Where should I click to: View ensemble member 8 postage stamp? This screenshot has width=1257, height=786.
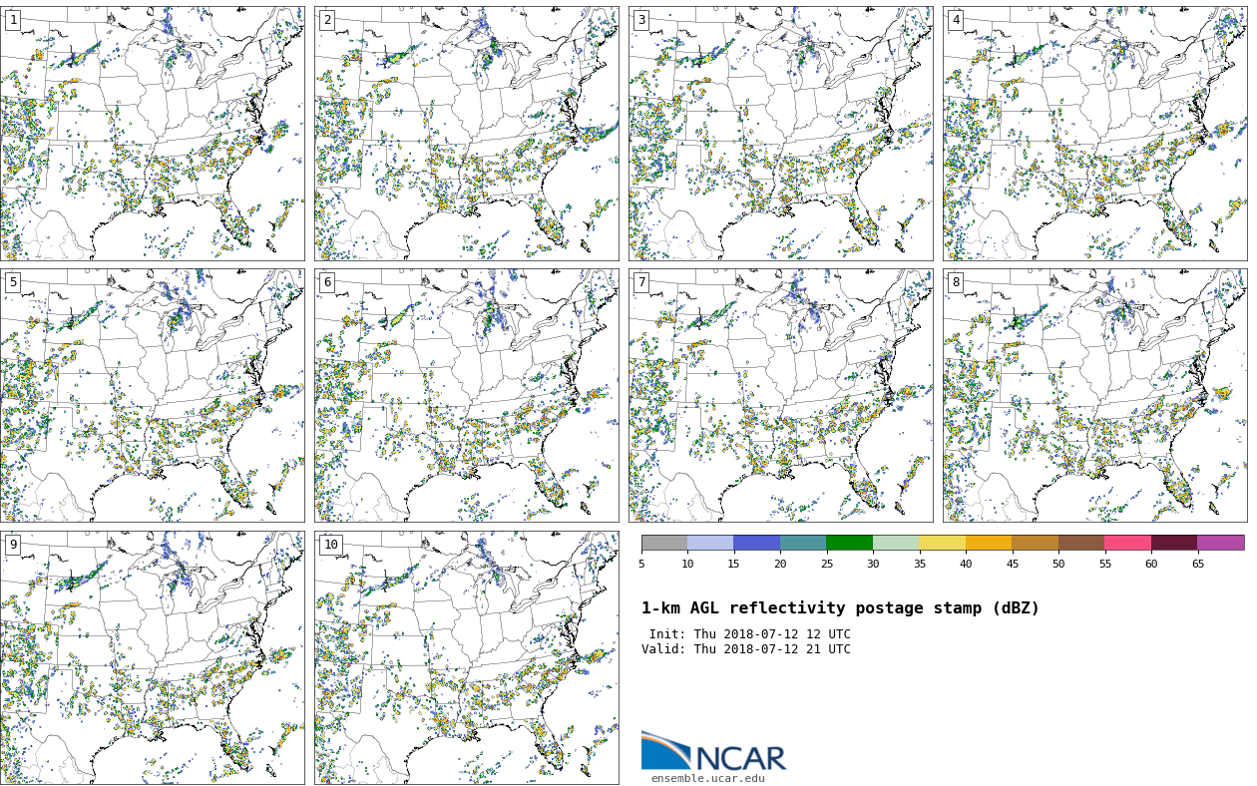point(1094,395)
